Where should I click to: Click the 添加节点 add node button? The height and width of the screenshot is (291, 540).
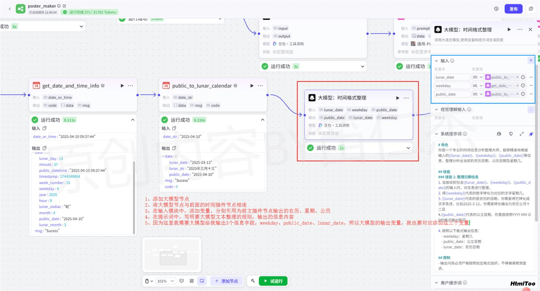pos(226,281)
